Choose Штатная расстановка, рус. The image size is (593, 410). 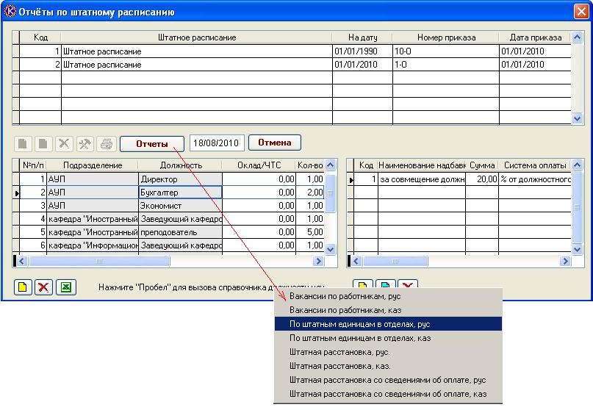[388, 352]
